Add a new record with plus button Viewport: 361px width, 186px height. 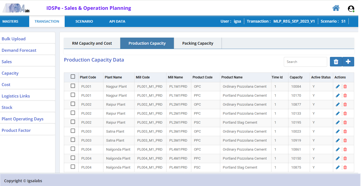348,62
